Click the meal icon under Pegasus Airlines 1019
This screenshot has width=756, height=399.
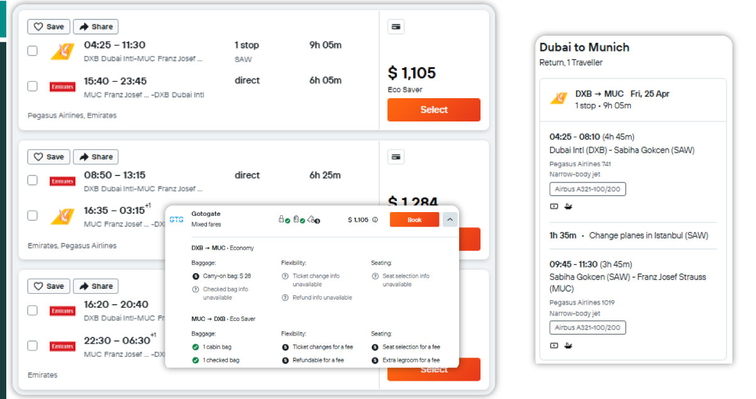click(x=568, y=346)
